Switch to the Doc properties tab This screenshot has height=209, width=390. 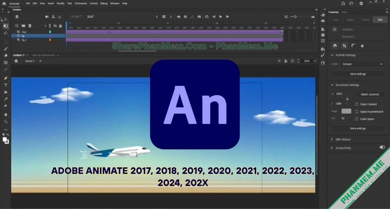coord(380,19)
